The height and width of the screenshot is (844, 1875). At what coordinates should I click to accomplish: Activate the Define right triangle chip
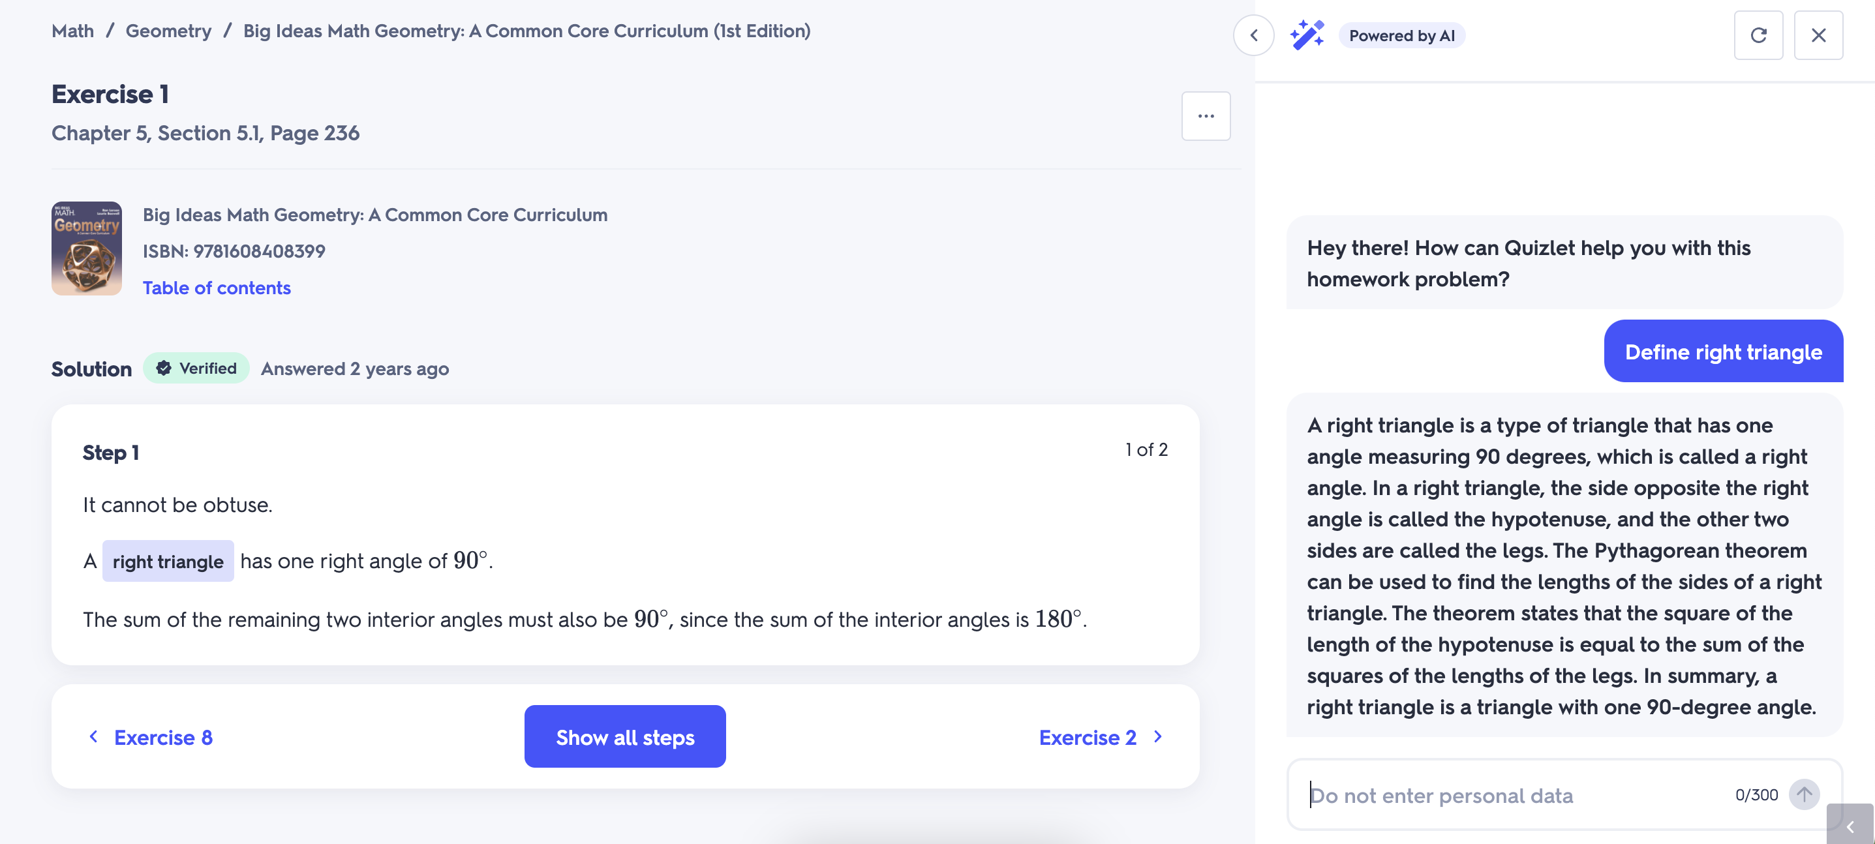point(1724,351)
